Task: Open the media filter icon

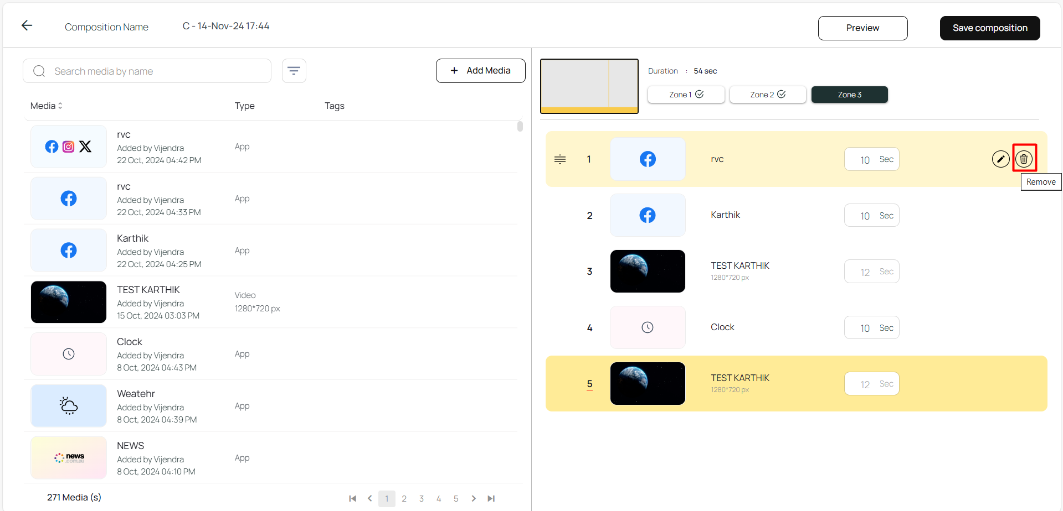Action: click(294, 71)
